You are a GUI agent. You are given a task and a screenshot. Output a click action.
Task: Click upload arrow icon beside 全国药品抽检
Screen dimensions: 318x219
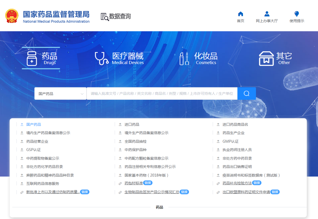pyautogui.click(x=120, y=141)
